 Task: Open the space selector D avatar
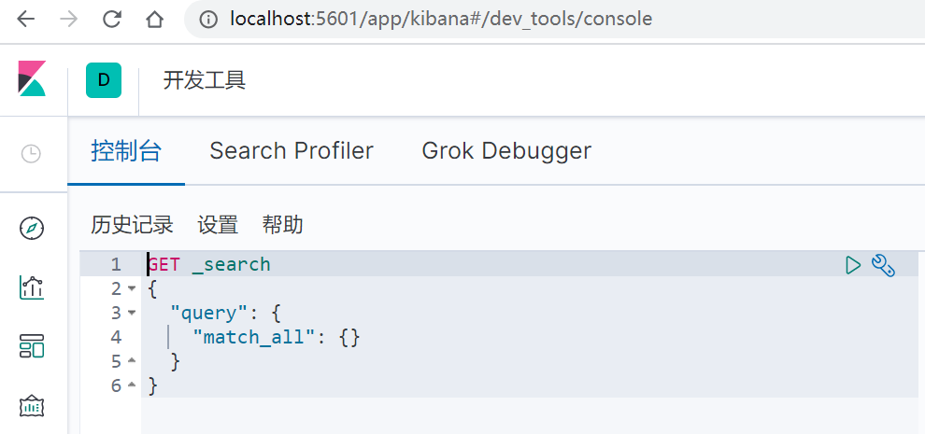(x=104, y=80)
